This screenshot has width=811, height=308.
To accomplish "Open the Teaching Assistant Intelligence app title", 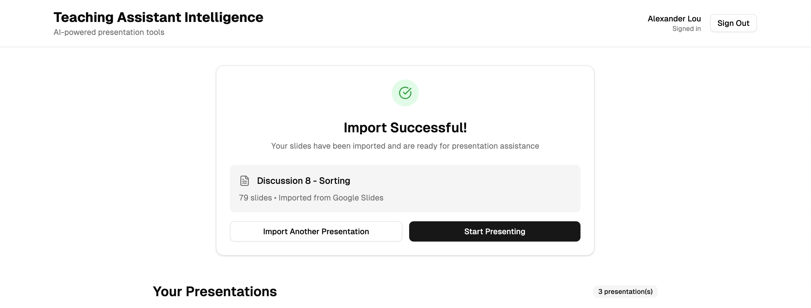I will (x=158, y=17).
